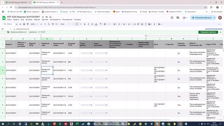Open the borders tool
Screen dimensions: 224x126
pos(105,24)
